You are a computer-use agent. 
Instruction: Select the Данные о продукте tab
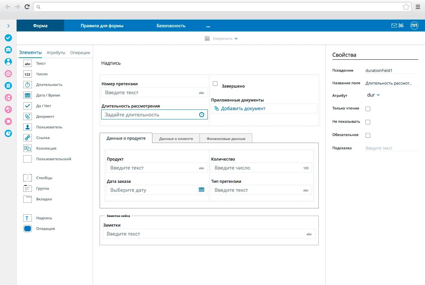[126, 138]
